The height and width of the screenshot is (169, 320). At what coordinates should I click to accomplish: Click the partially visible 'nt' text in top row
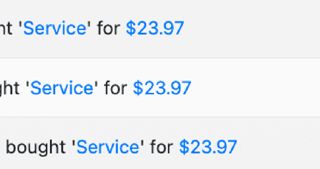(x=6, y=29)
